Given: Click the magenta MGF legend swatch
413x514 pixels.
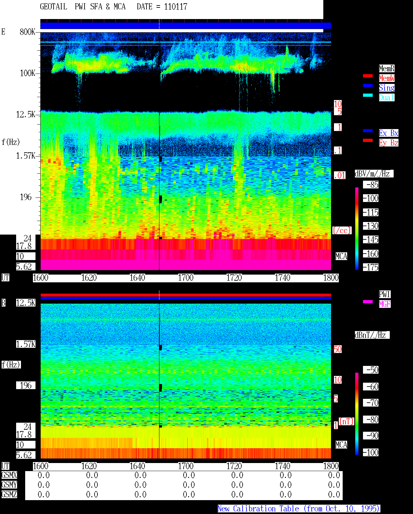Looking at the screenshot, I should [x=368, y=302].
